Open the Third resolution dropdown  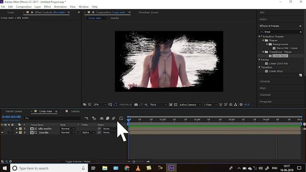[158, 105]
